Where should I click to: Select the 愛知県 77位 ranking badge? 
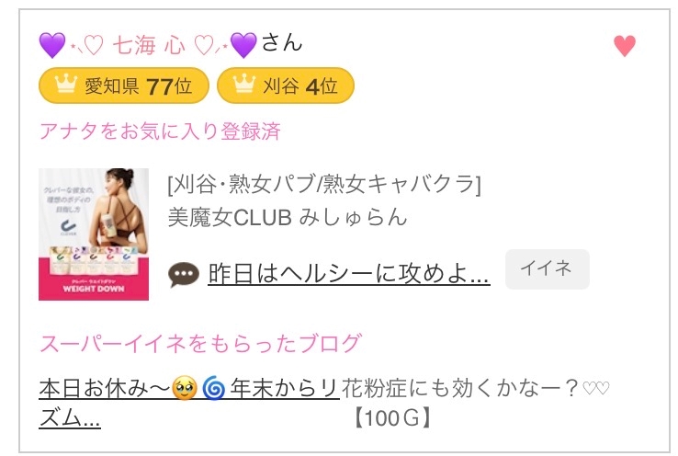[x=124, y=86]
